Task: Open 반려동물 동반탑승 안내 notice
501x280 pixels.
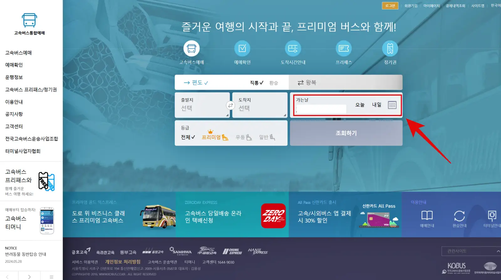Action: pos(26,254)
